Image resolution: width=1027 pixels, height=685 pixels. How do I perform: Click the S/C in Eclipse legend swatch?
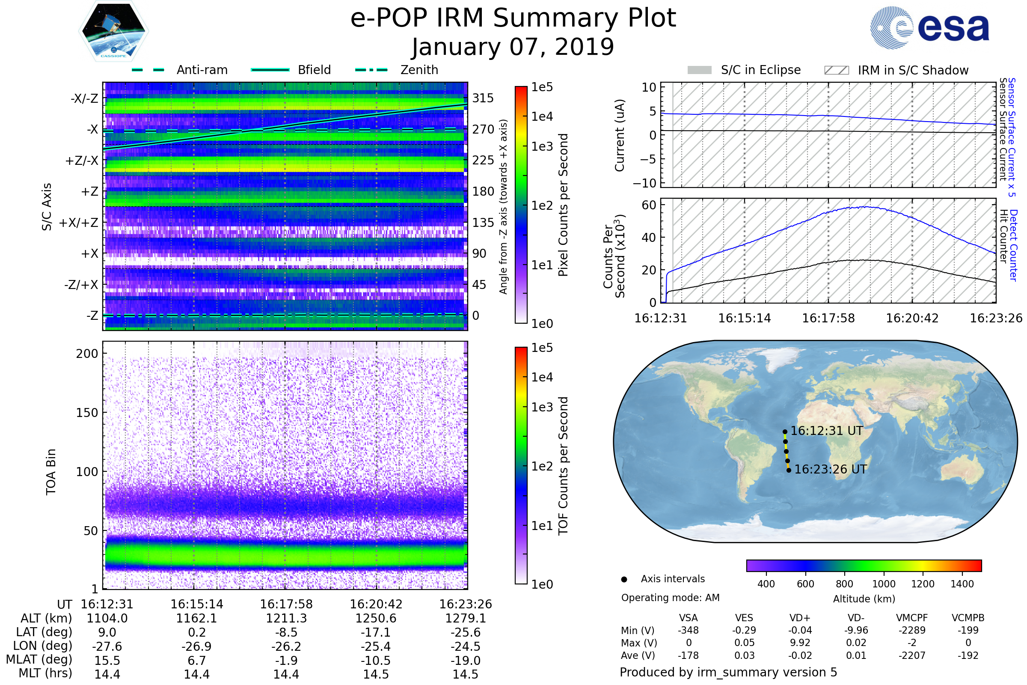click(699, 70)
